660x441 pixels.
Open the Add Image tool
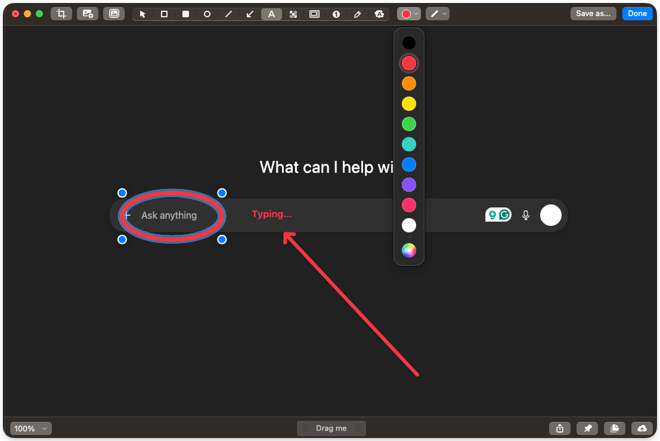[x=88, y=13]
